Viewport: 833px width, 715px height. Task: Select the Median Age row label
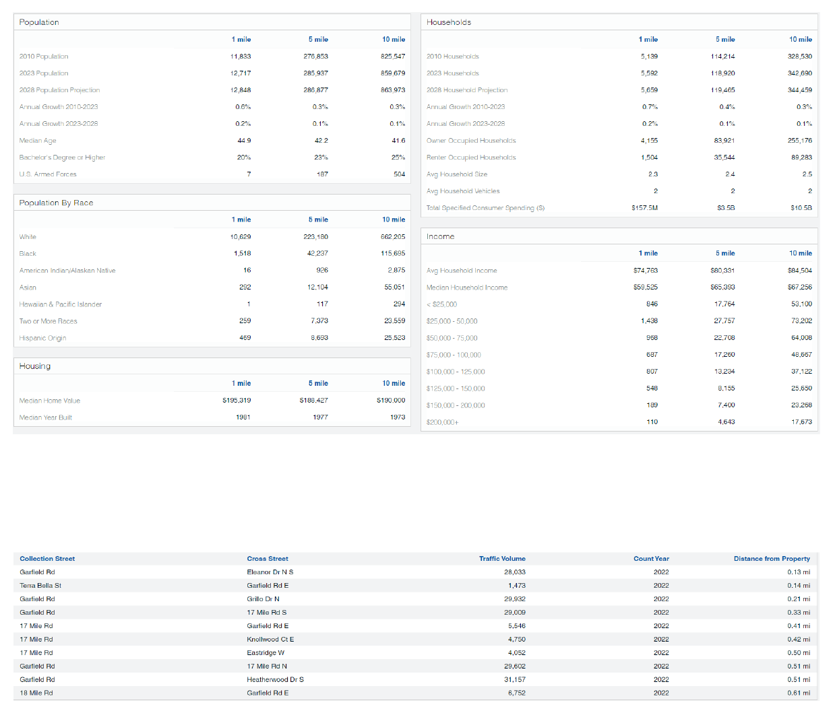click(38, 141)
